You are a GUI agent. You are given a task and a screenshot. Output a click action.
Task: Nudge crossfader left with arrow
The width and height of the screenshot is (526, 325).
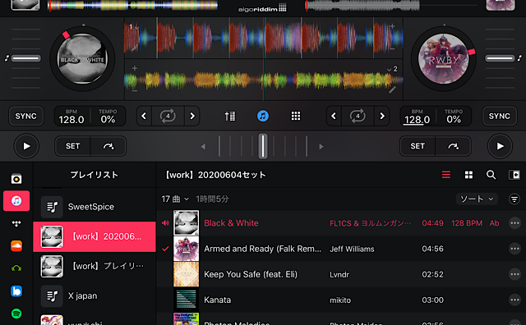tap(203, 146)
